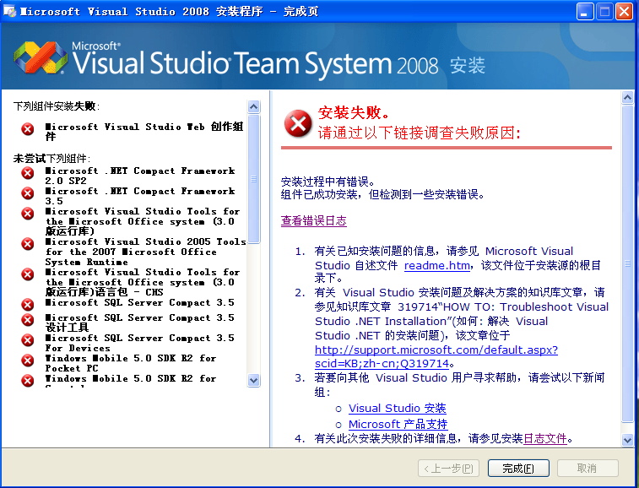Click the 安装过程中有错误。 message
The width and height of the screenshot is (639, 488).
pyautogui.click(x=328, y=182)
